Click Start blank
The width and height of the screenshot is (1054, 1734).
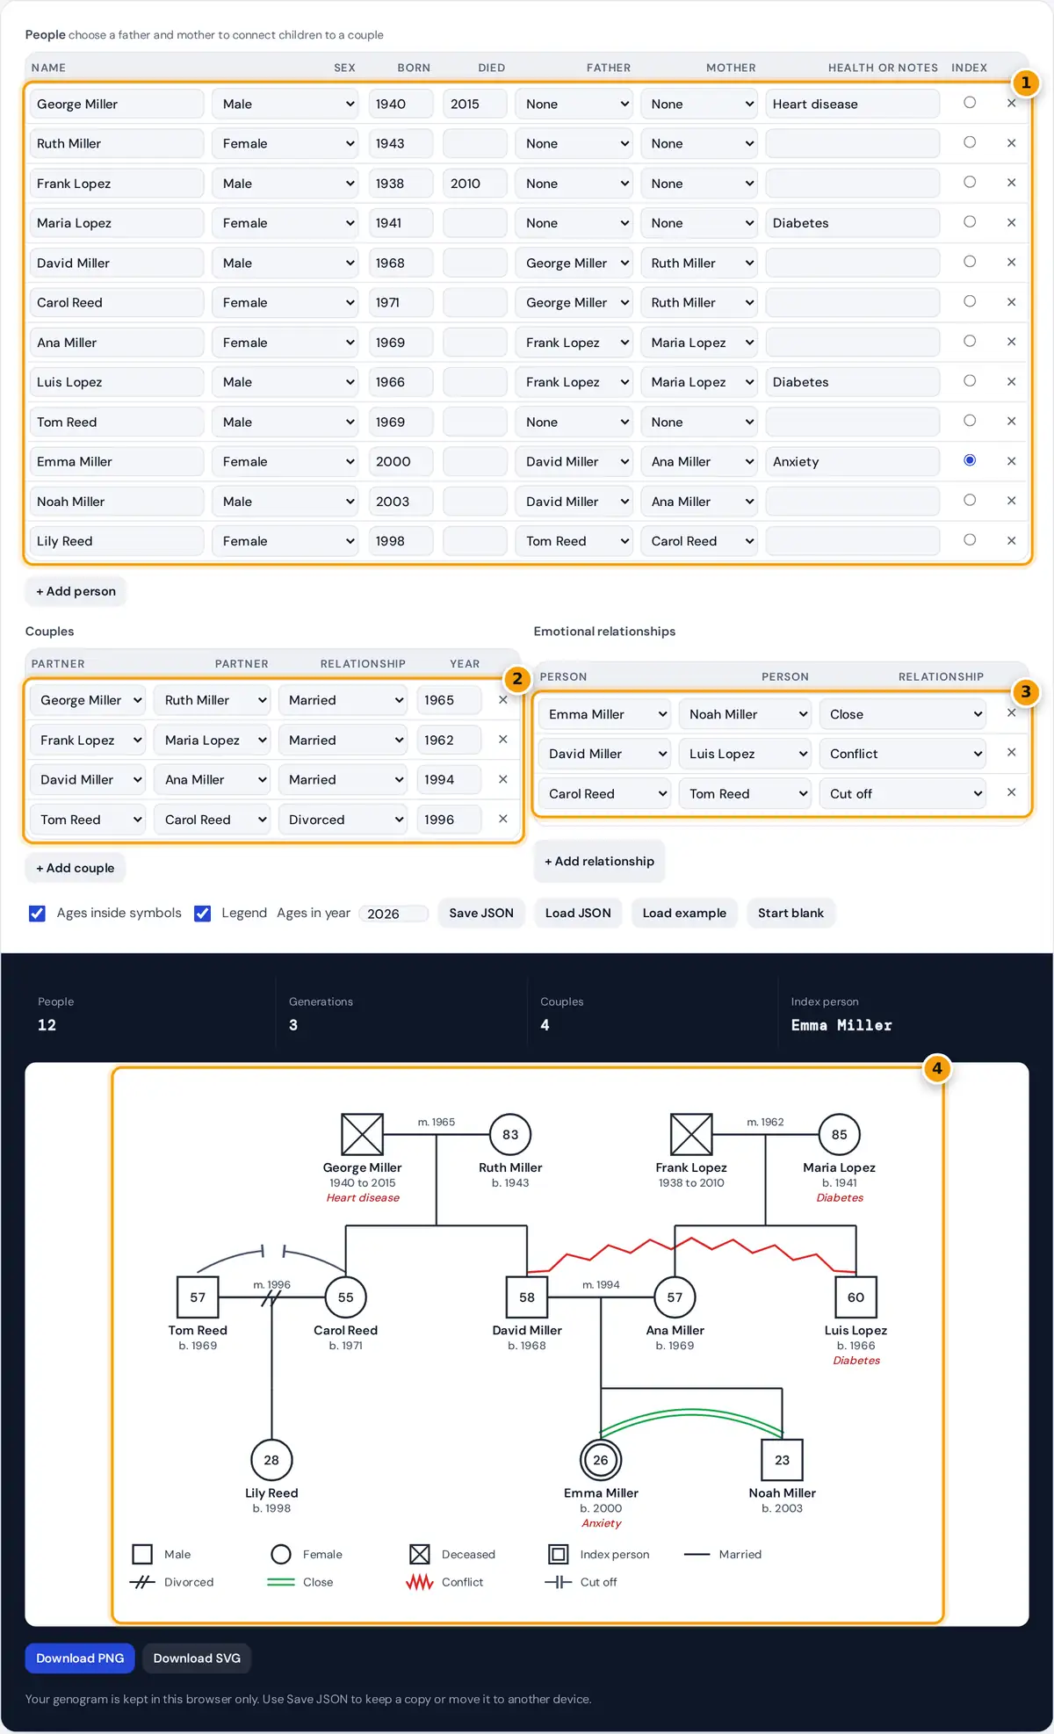(790, 913)
